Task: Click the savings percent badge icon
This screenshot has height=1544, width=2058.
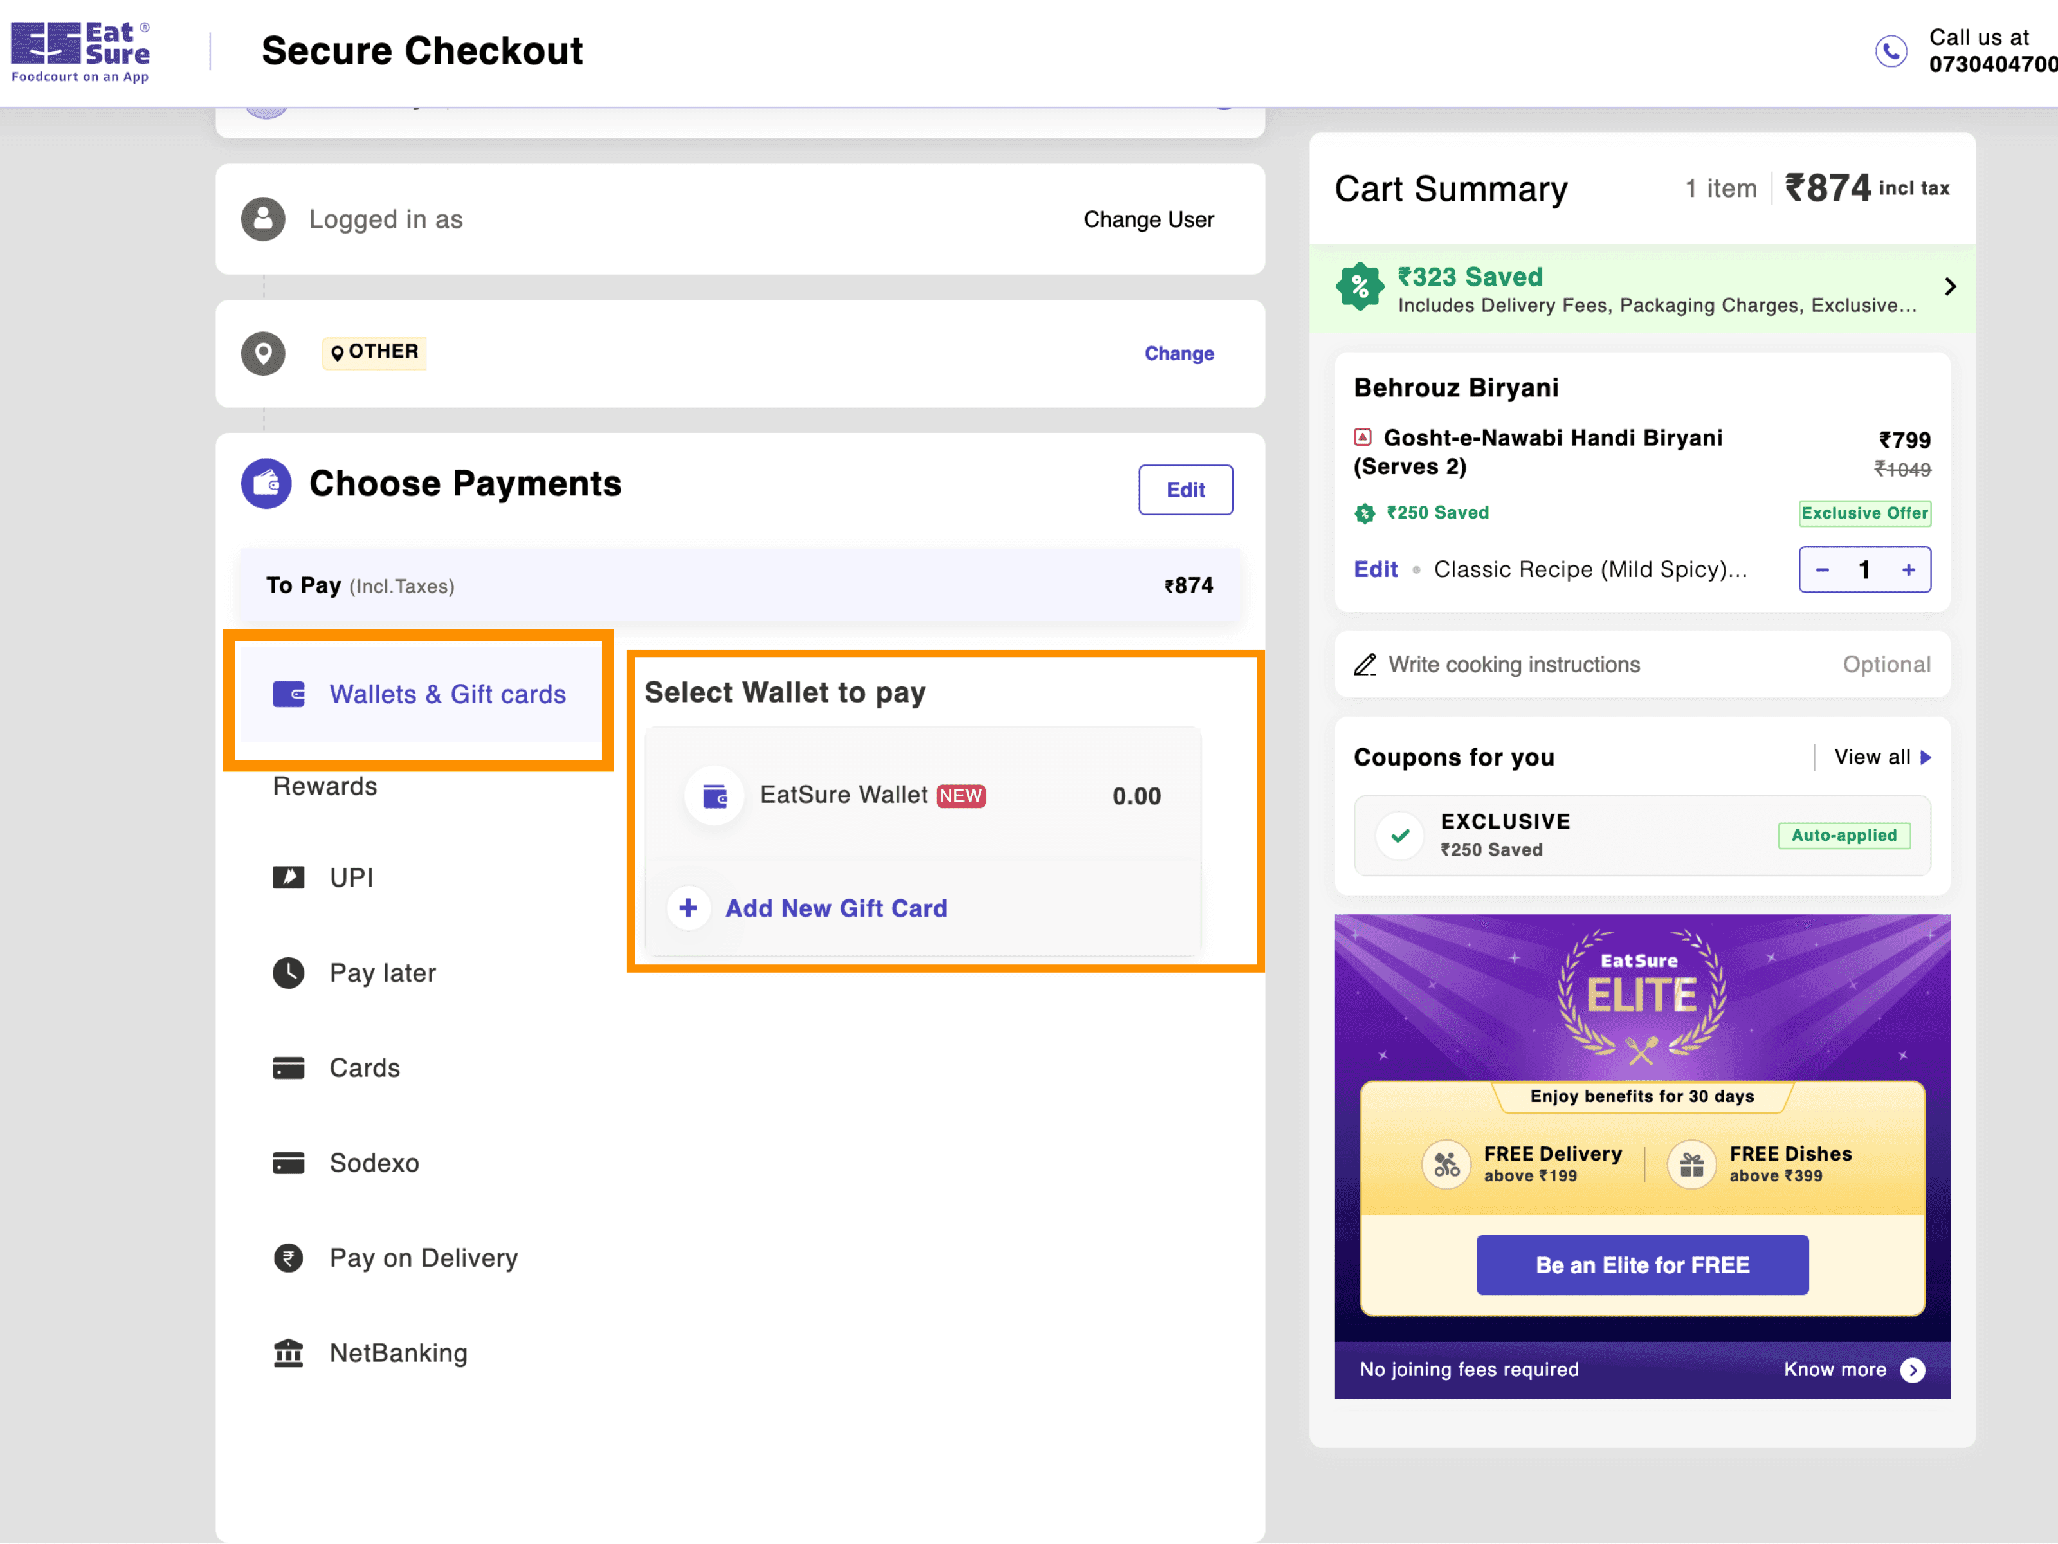Action: tap(1360, 286)
